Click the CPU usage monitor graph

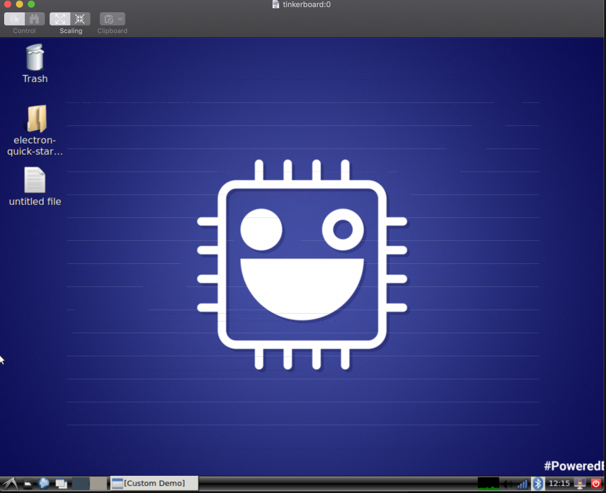pyautogui.click(x=488, y=484)
